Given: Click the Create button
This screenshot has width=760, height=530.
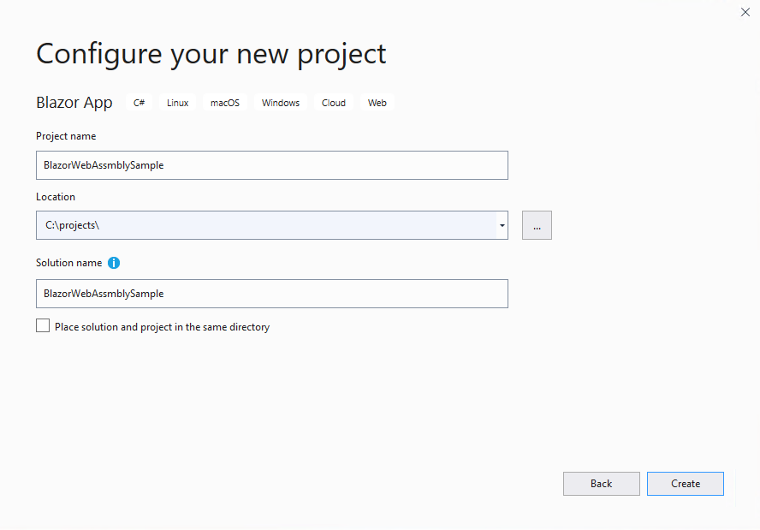Looking at the screenshot, I should click(x=686, y=484).
